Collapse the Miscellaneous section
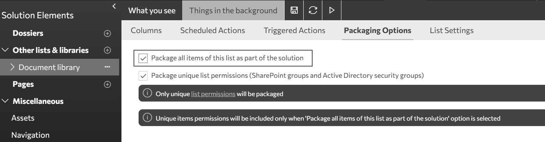The height and width of the screenshot is (142, 545). (5, 101)
